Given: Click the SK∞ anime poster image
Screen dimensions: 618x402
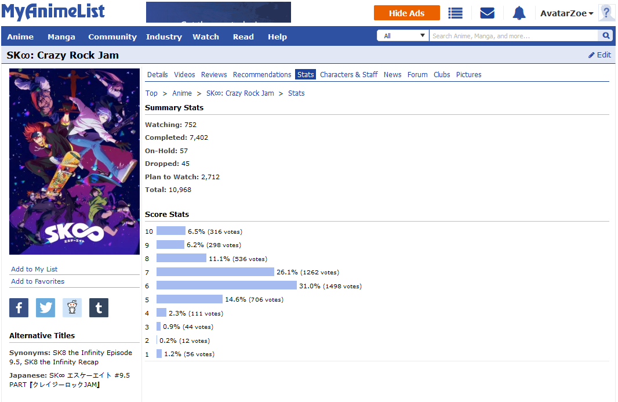Looking at the screenshot, I should [x=74, y=161].
